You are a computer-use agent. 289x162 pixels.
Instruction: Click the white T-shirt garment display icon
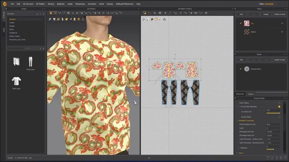click(54, 19)
